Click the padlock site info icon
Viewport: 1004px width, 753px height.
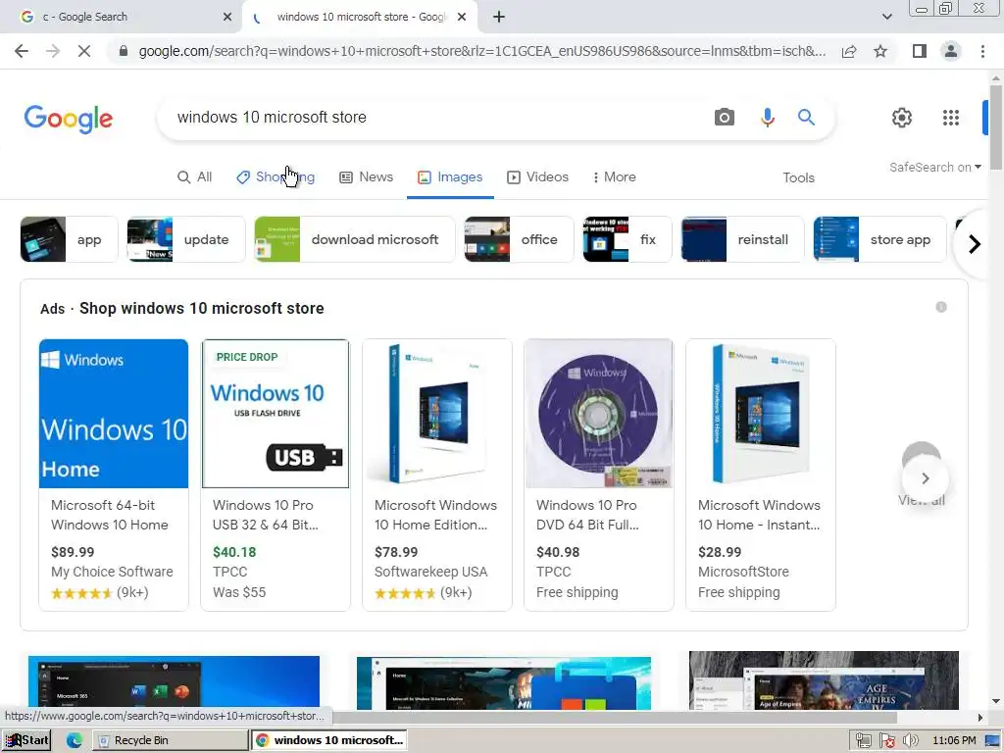124,51
